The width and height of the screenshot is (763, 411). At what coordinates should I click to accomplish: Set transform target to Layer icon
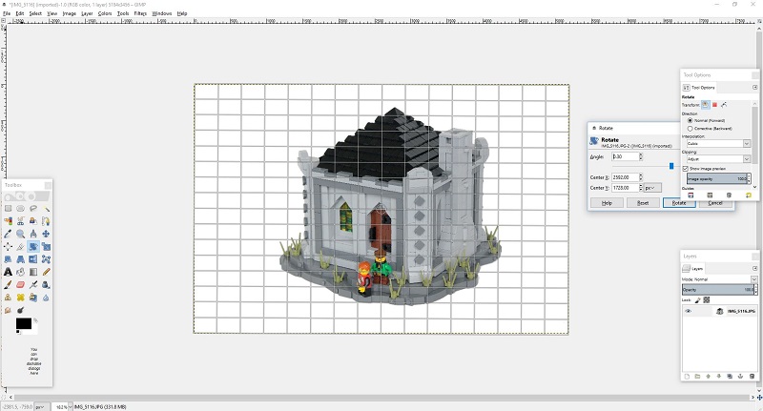[x=705, y=105]
